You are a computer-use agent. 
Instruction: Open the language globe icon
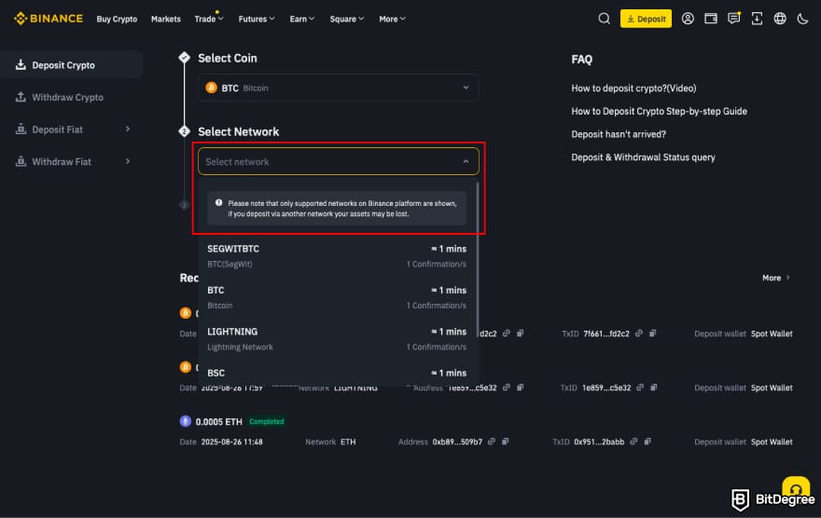780,19
